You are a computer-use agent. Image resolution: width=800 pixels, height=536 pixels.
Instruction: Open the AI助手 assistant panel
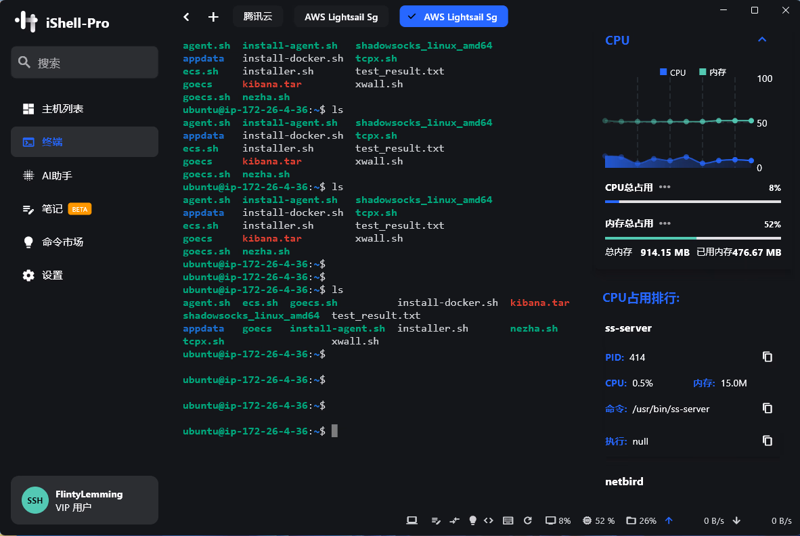click(57, 175)
